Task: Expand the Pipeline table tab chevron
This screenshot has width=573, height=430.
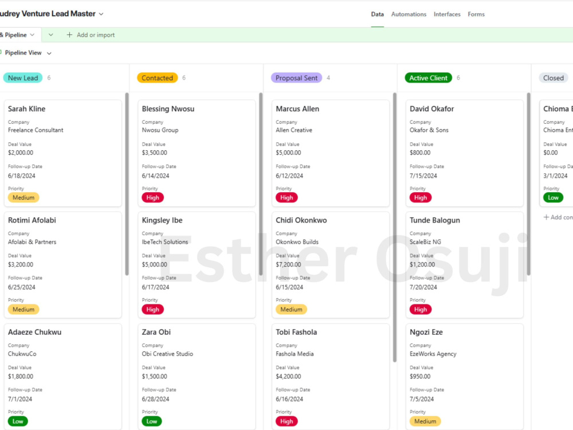Action: (32, 35)
